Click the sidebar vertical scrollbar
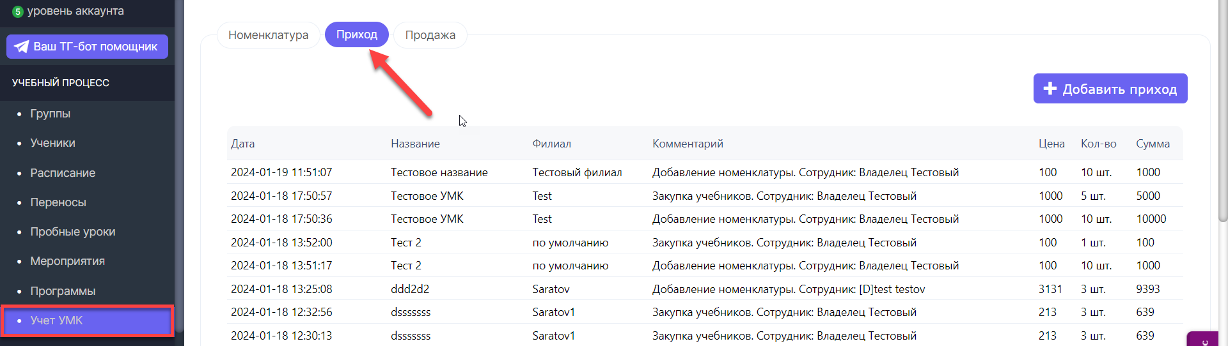The width and height of the screenshot is (1228, 346). 180,166
